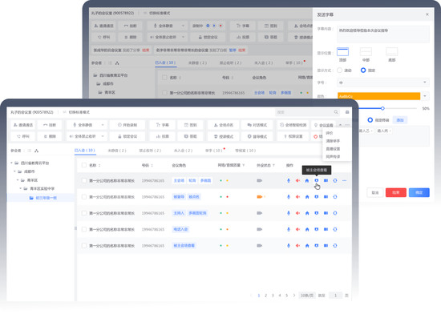Switch to list view icon beside 参会者
Image resolution: width=441 pixels, height=314 pixels.
[x=29, y=151]
